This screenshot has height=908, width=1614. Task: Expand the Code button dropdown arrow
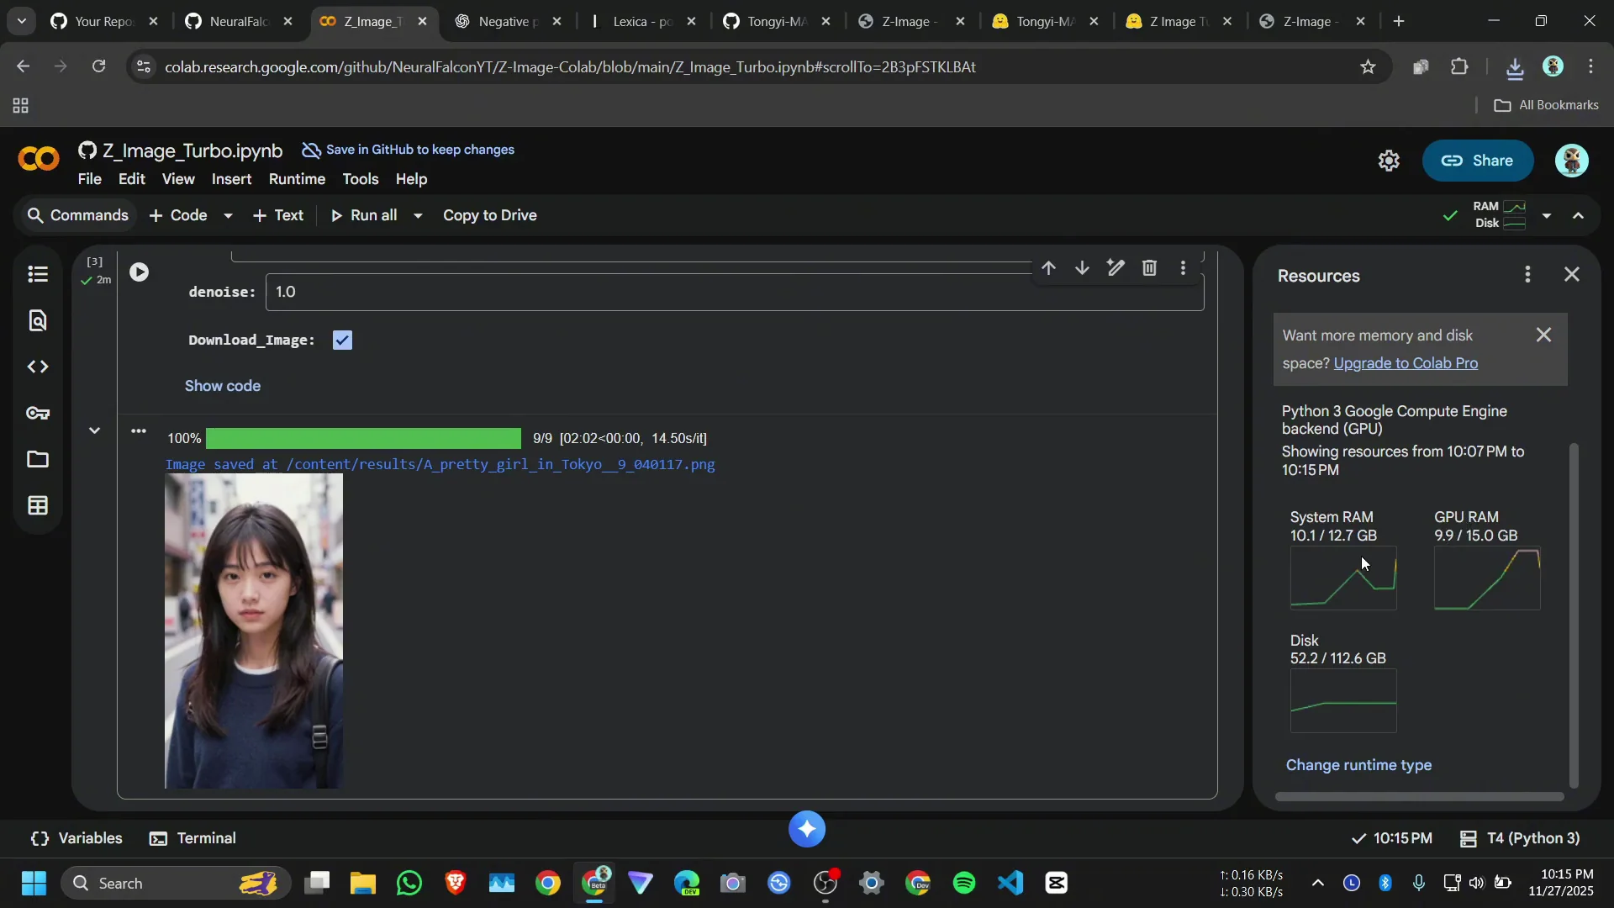click(228, 216)
